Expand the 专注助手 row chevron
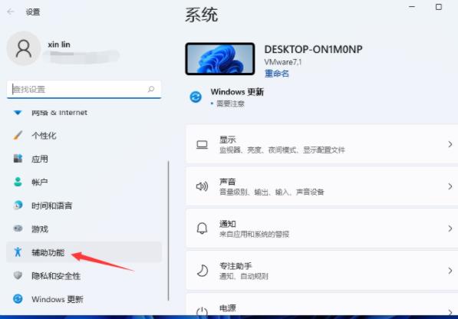The image size is (458, 319). 450,271
